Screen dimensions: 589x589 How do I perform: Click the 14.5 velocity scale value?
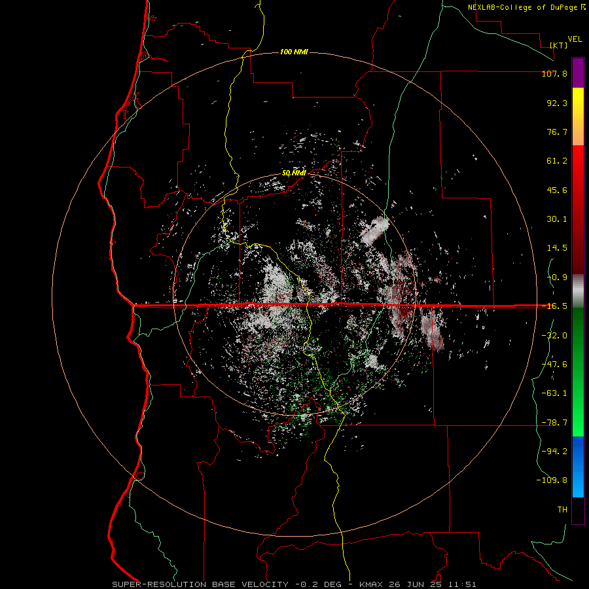click(x=557, y=248)
